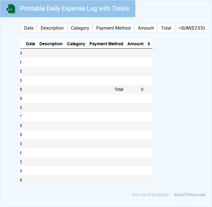
Task: Select the Total tag button
Action: [166, 28]
